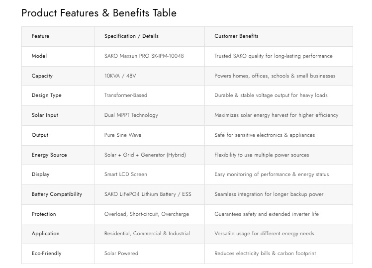Screen dimensions: 372x268
Task: Select the Solar Powered cell
Action: (x=121, y=254)
